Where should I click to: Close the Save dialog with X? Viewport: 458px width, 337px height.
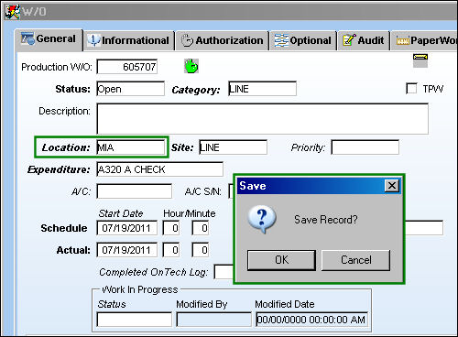392,186
